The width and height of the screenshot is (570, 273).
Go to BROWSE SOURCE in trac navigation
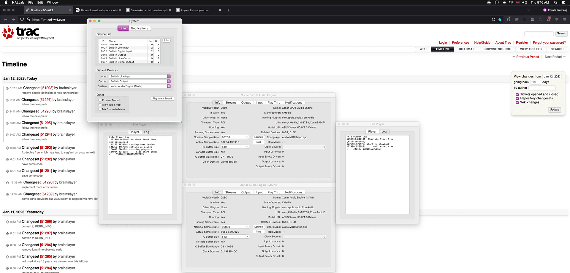[497, 49]
